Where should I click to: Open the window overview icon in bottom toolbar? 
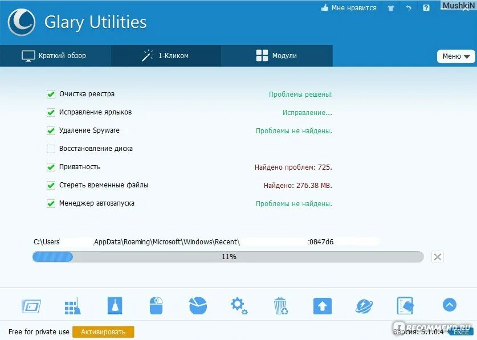click(31, 306)
